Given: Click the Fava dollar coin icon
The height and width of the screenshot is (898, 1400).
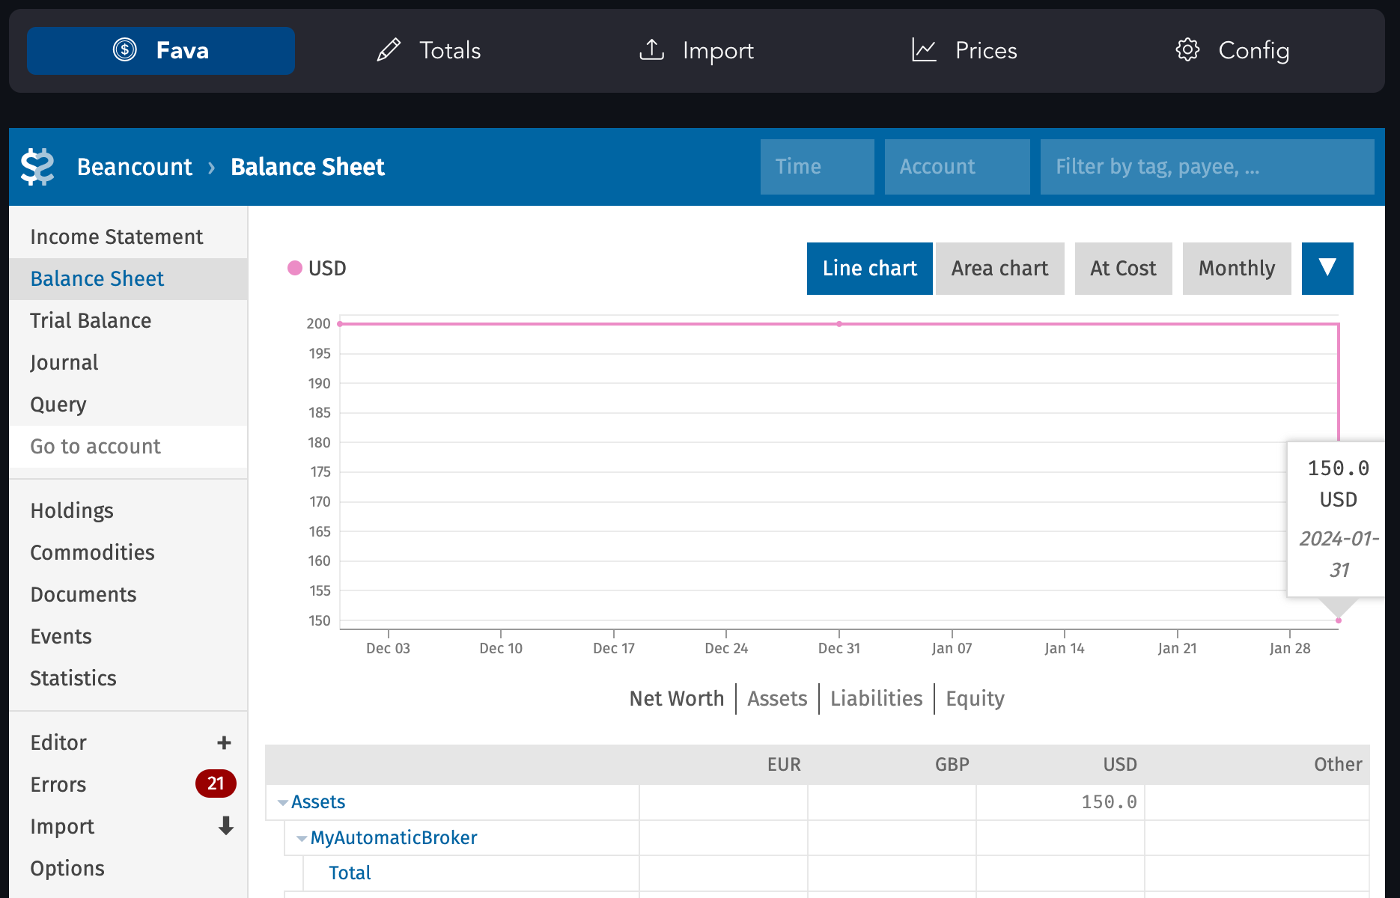Looking at the screenshot, I should 125,50.
